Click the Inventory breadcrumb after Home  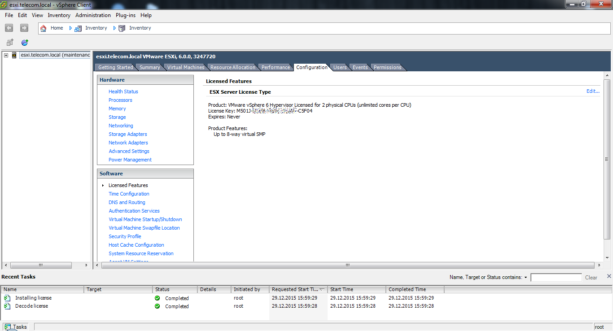click(96, 28)
